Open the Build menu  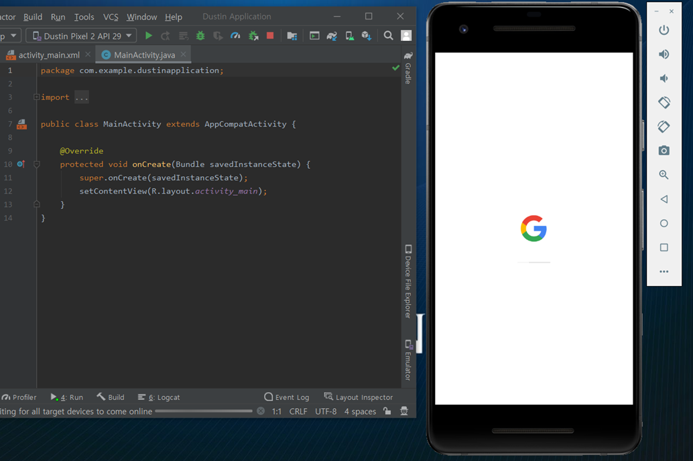click(33, 17)
